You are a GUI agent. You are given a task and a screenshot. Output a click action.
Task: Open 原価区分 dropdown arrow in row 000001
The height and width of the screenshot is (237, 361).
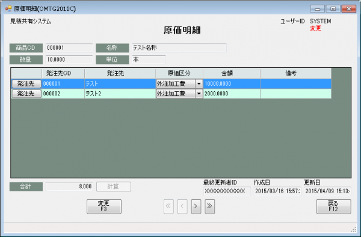pos(199,84)
